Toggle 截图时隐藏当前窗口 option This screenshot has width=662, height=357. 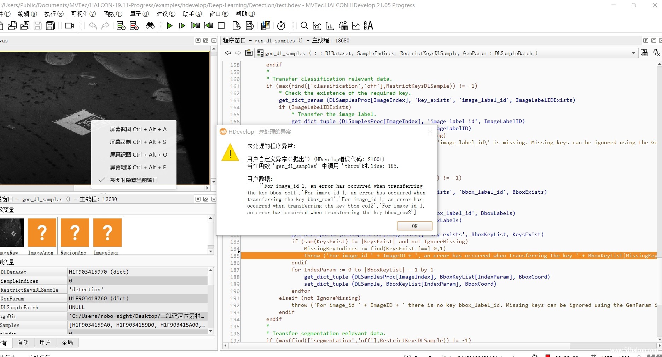click(134, 180)
